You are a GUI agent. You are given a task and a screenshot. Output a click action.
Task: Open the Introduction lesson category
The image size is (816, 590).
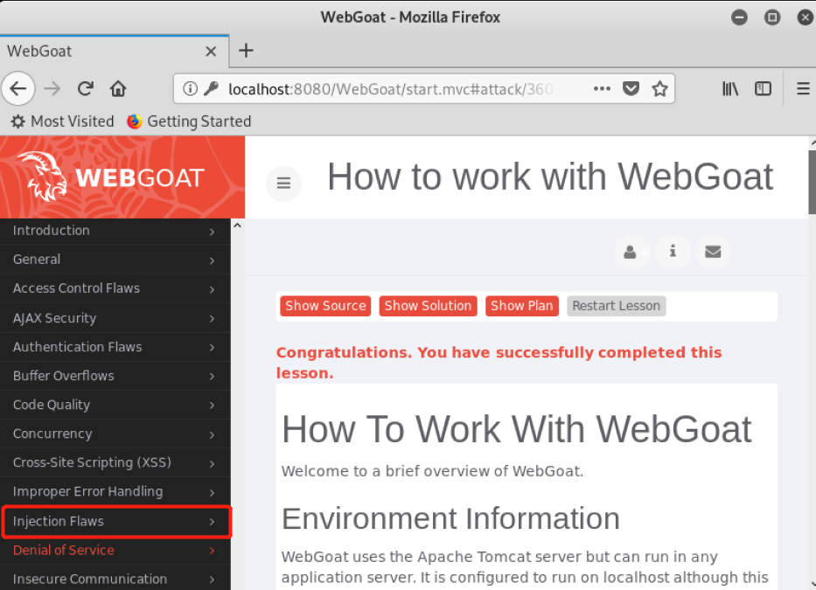(115, 231)
